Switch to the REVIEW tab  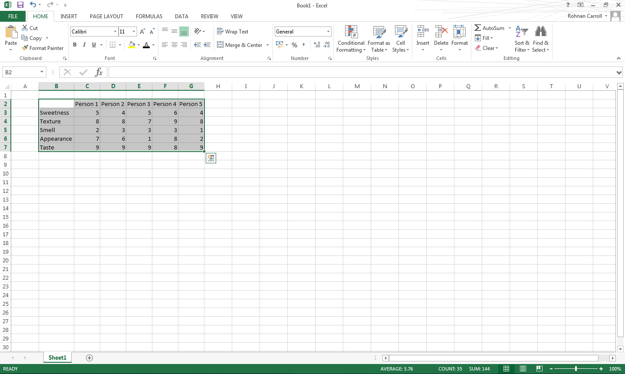click(x=209, y=17)
